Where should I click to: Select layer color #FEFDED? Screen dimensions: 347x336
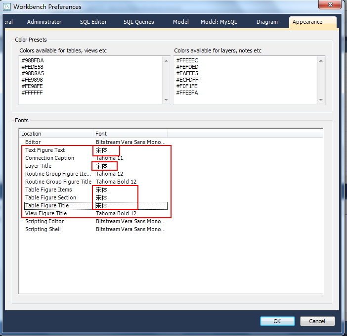click(187, 67)
